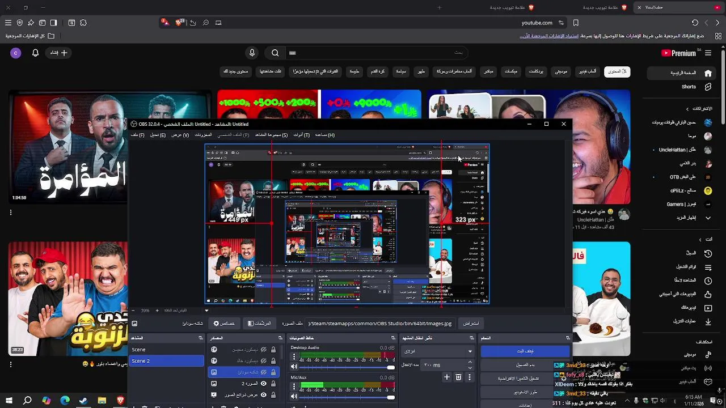Screen dimensions: 726x408
Task: Open Liked videos thumbs-up icon in sidebar
Action: point(708,294)
